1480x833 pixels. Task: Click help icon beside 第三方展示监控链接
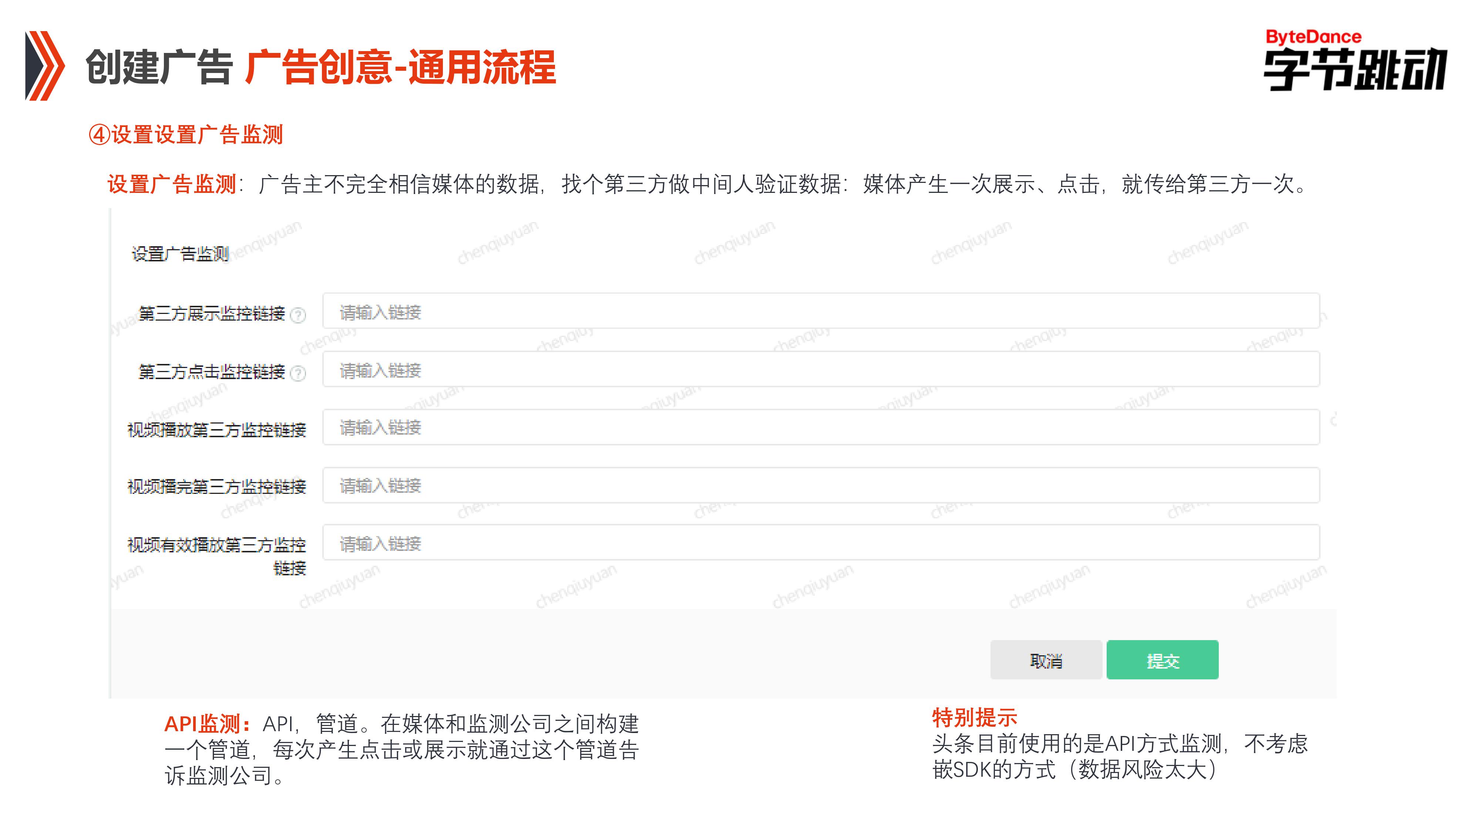pos(298,315)
